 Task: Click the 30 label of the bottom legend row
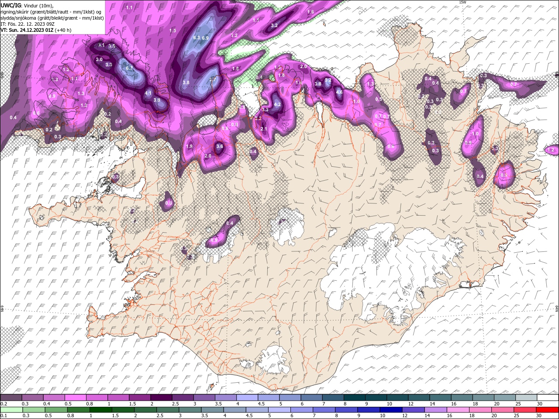[538, 416]
